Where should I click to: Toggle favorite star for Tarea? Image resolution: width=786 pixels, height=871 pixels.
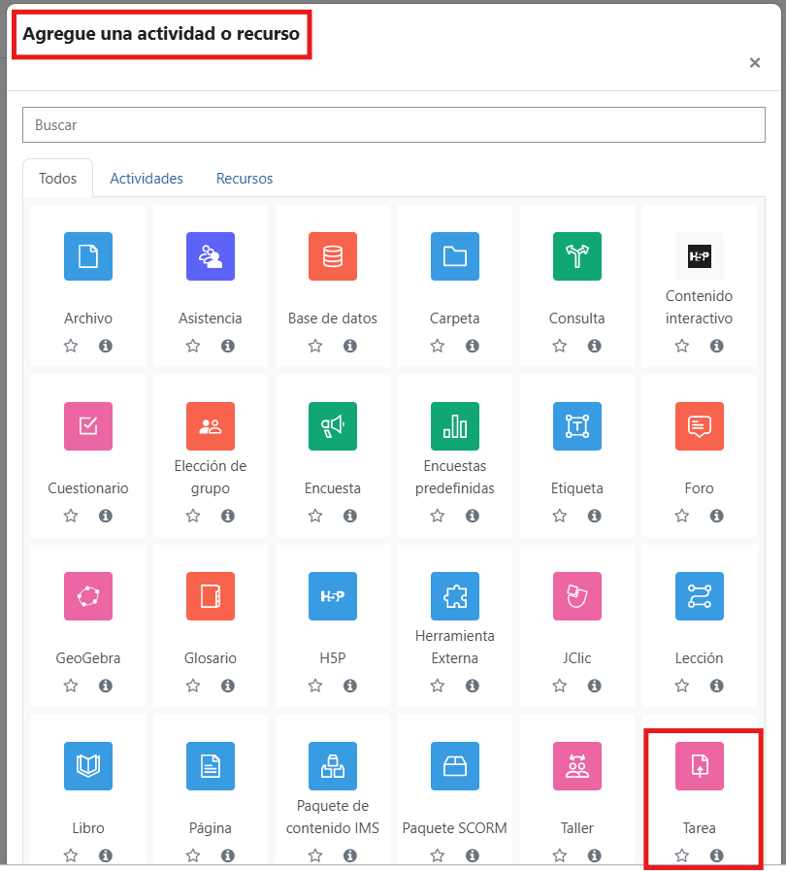coord(681,855)
